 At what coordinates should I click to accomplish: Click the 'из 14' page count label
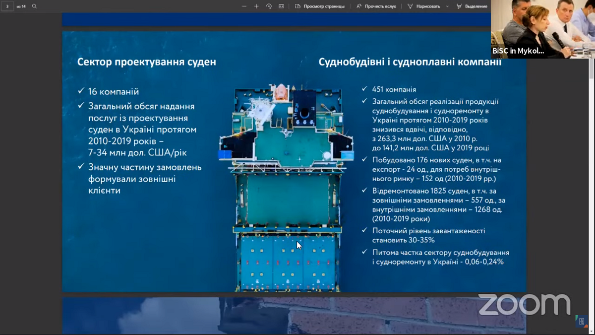21,6
